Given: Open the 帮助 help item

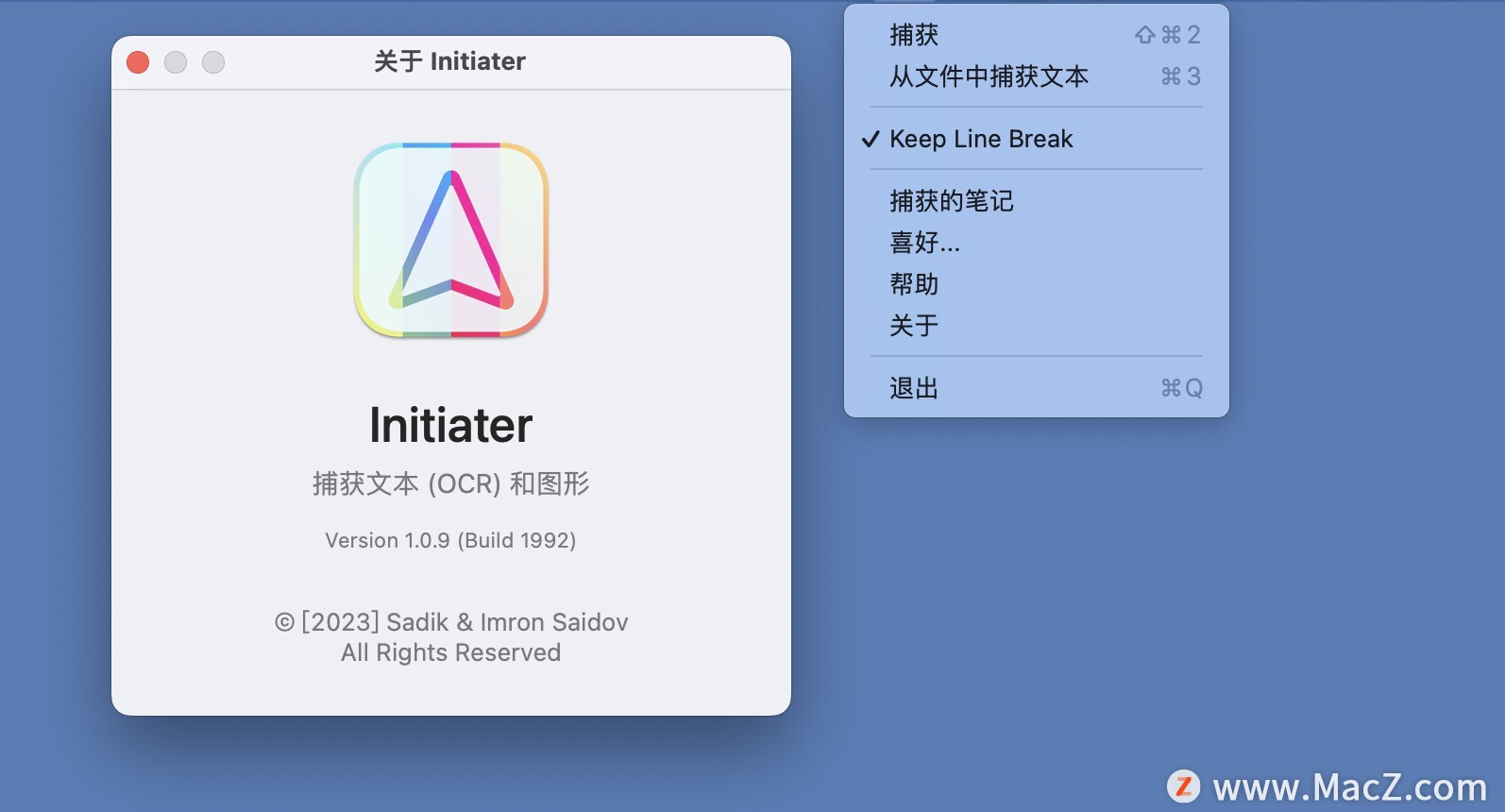Looking at the screenshot, I should click(x=1036, y=284).
